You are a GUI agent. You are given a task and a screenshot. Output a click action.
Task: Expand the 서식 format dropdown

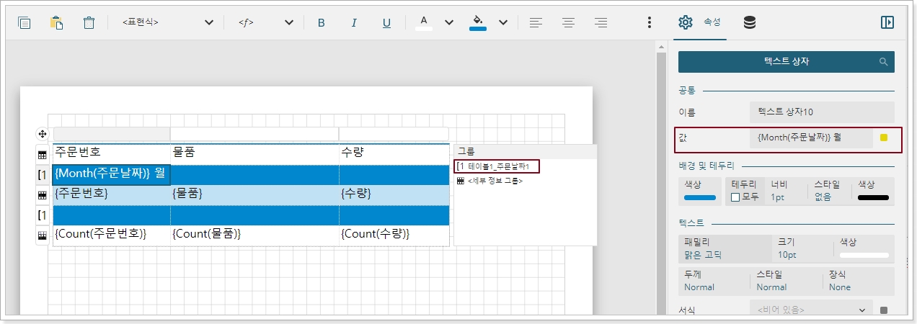click(863, 310)
